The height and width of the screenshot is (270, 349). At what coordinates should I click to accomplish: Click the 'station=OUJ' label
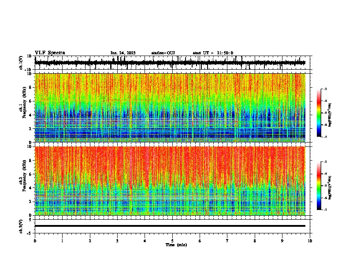(x=163, y=53)
